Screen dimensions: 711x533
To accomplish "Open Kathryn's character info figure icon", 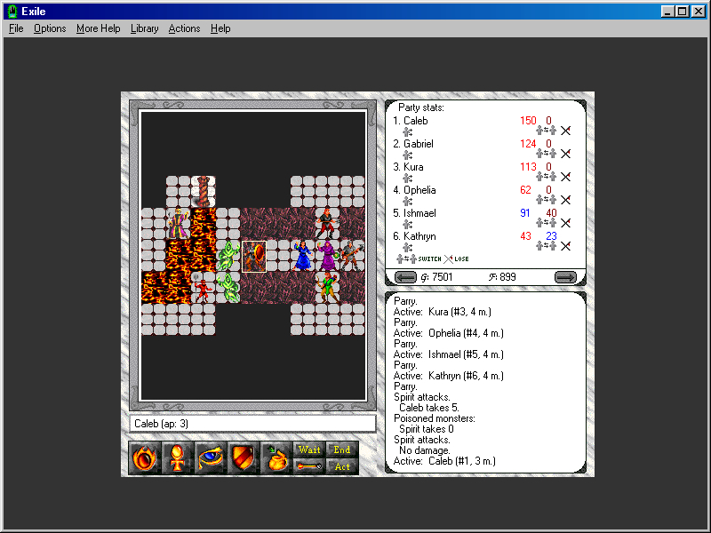I will click(407, 248).
